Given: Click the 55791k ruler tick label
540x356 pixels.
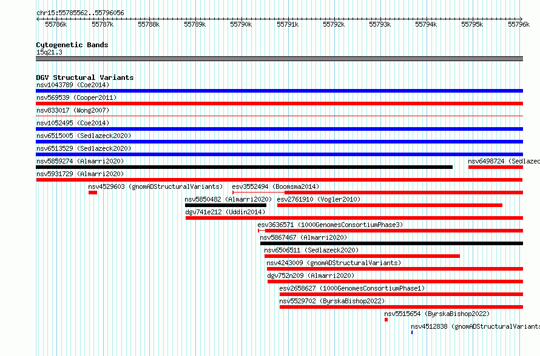Looking at the screenshot, I should coord(288,24).
